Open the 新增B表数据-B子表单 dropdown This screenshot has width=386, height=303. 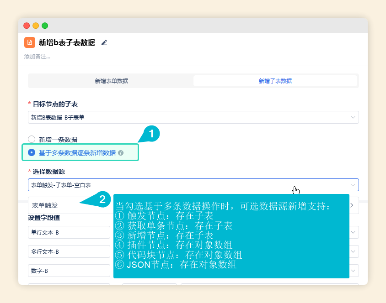click(x=192, y=117)
